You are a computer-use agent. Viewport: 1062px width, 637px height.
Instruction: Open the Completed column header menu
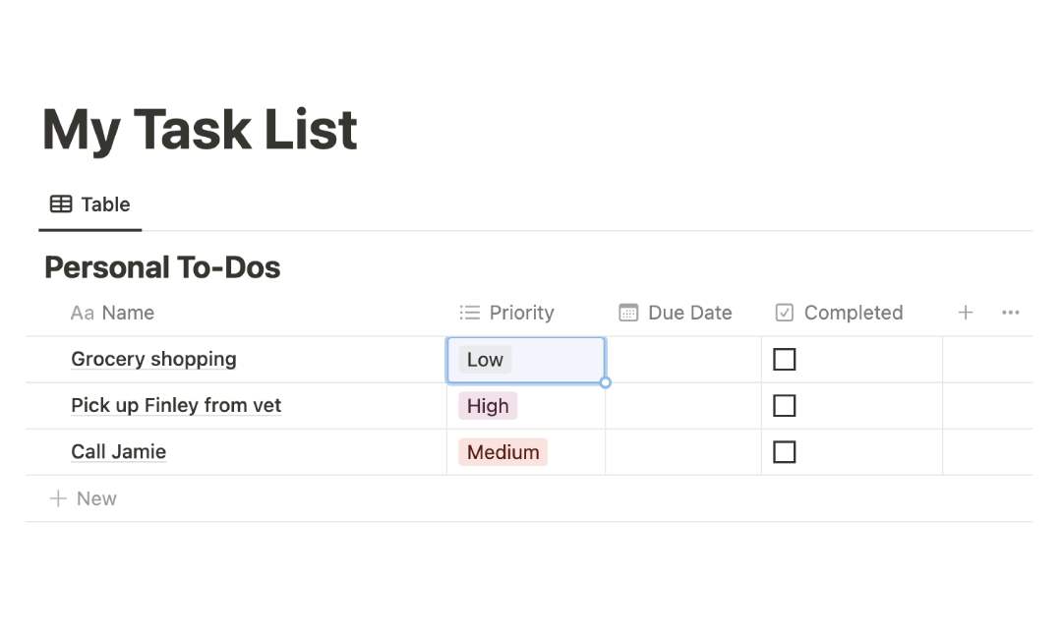[854, 313]
